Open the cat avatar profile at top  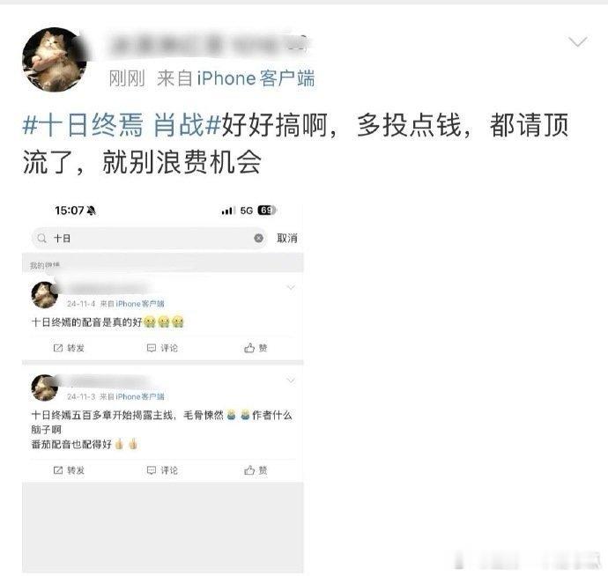55,59
